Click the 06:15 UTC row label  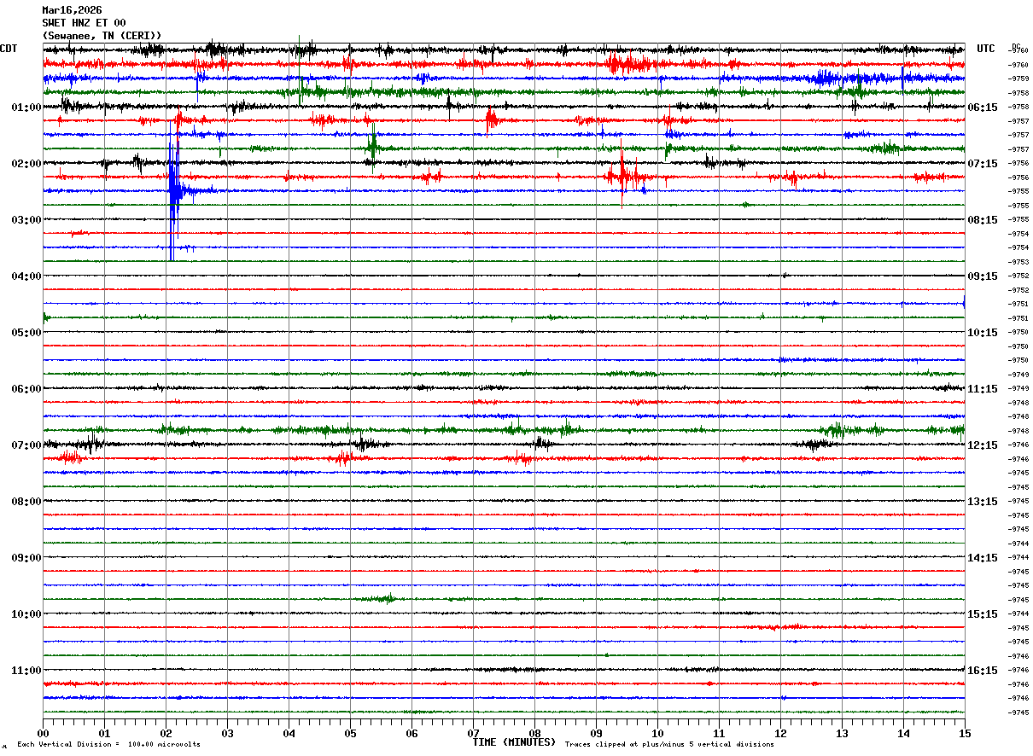[983, 108]
